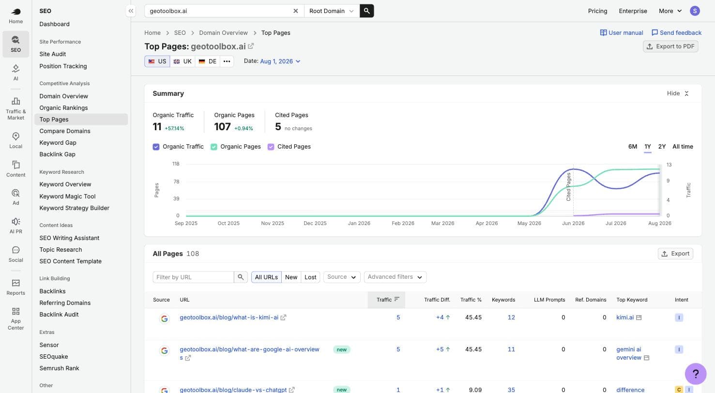Collapse sidebar with double-chevron icon
The width and height of the screenshot is (715, 393).
131,11
